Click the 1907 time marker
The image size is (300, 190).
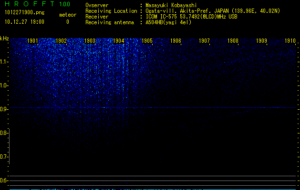pos(204,41)
